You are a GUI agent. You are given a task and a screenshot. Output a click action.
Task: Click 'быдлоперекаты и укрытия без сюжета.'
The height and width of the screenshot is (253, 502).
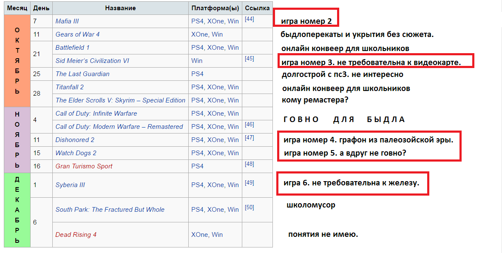[357, 34]
